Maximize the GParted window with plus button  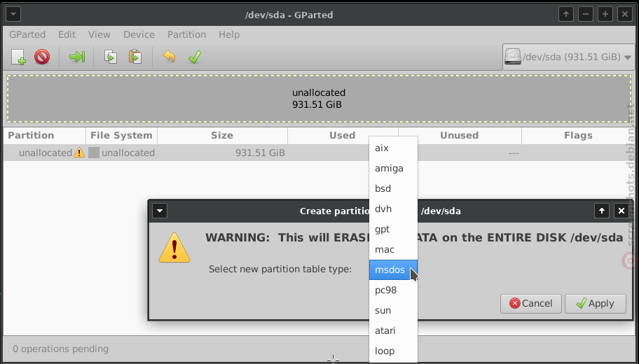click(x=605, y=15)
